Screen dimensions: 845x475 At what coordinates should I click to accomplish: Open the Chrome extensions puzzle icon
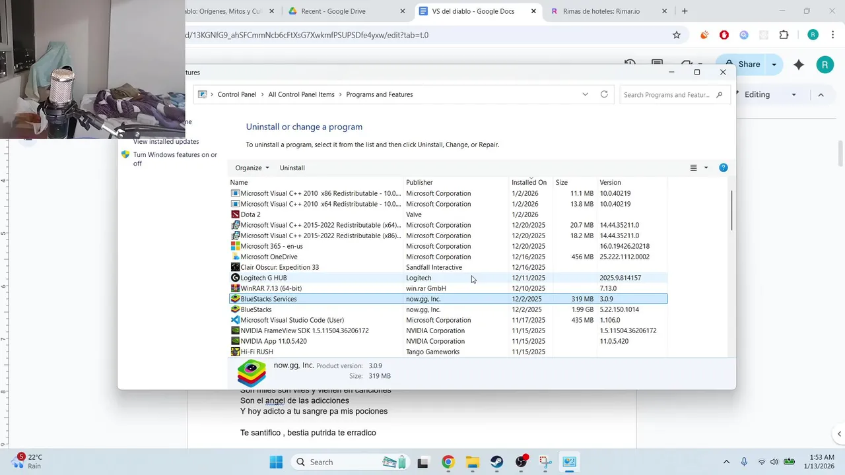(784, 35)
